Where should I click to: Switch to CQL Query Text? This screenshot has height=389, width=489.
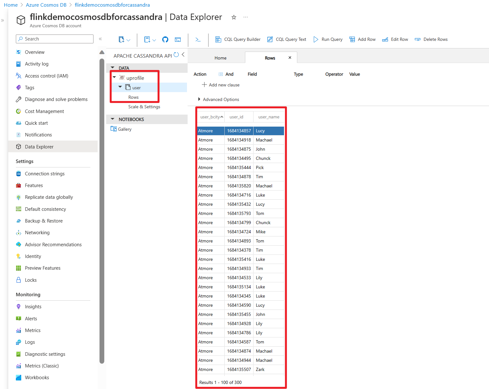pyautogui.click(x=286, y=40)
